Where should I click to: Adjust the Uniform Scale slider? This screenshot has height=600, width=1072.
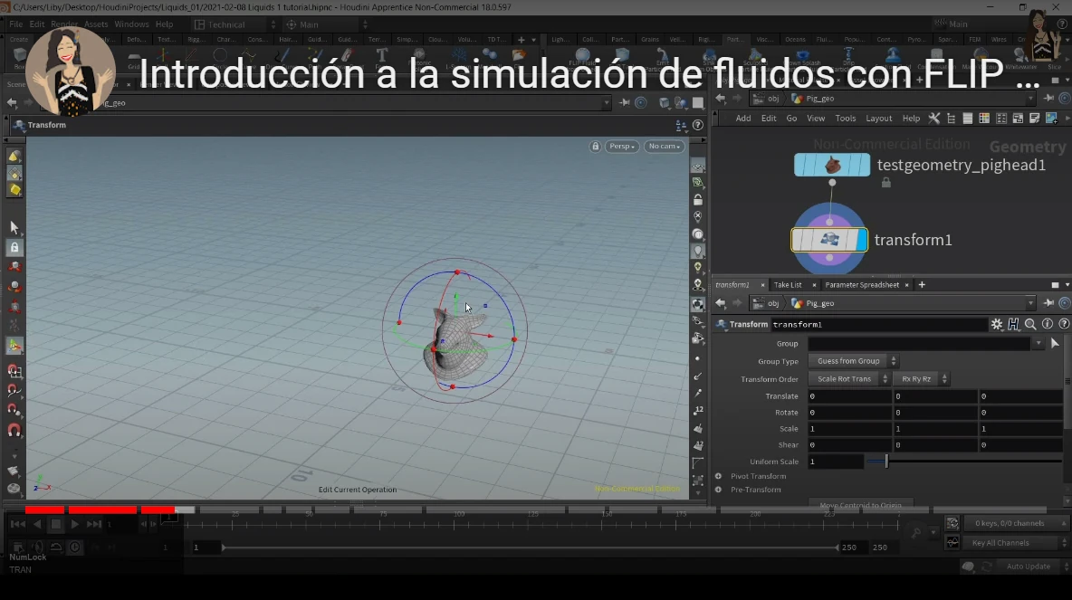tap(964, 462)
